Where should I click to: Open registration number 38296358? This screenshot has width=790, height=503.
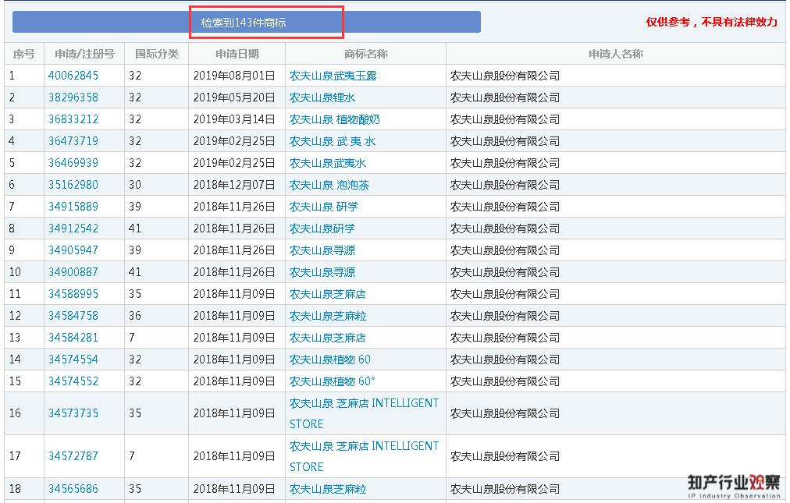tap(73, 97)
